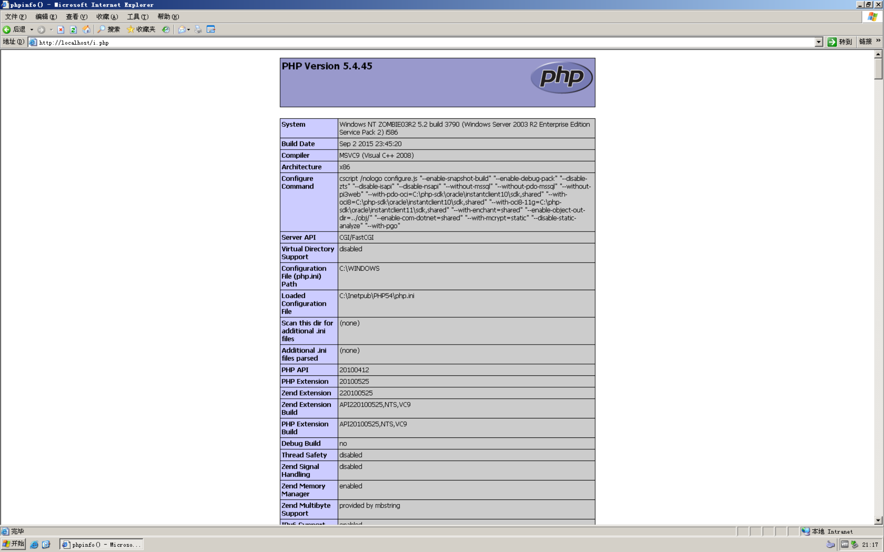This screenshot has height=552, width=884.
Task: Click the vertical scrollbar thumb
Action: pos(878,68)
